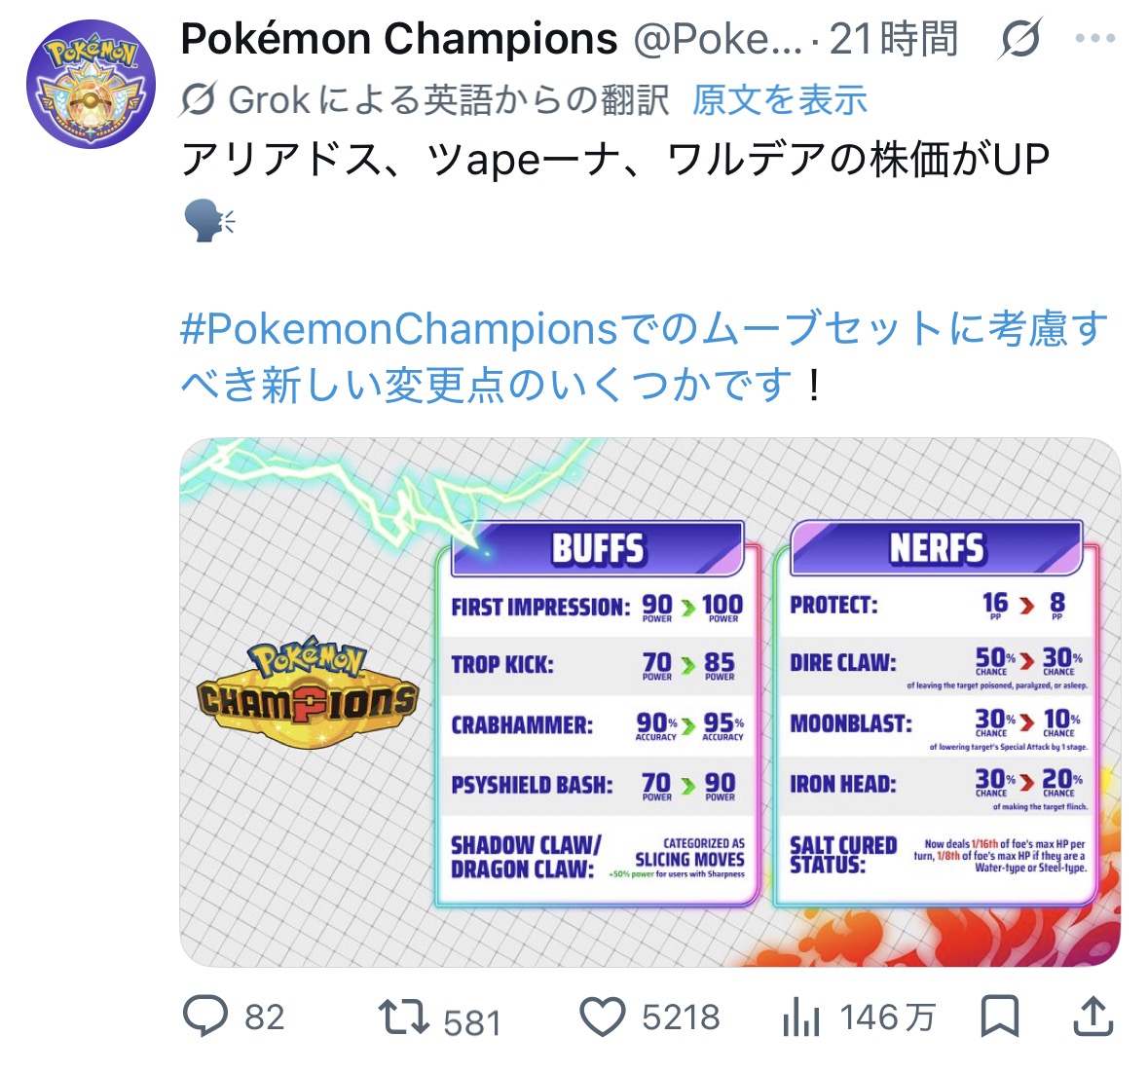Open the buffs and nerfs image
This screenshot has width=1148, height=1073.
click(x=649, y=701)
